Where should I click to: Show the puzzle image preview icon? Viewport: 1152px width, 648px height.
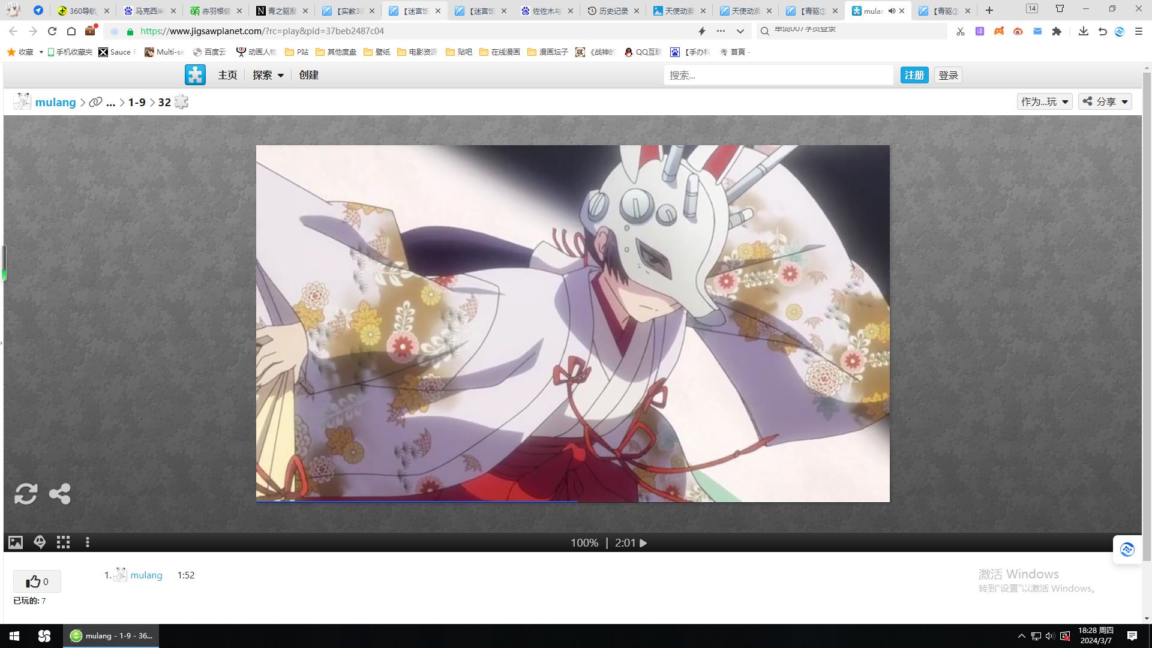click(x=16, y=542)
